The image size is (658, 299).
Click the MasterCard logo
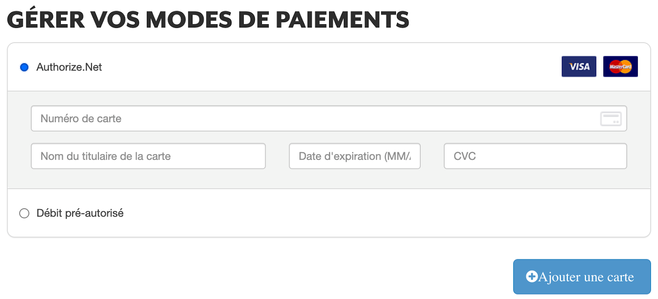pos(620,66)
